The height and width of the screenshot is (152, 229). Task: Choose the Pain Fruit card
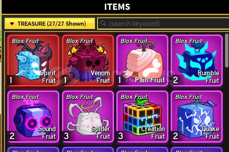[142, 61]
